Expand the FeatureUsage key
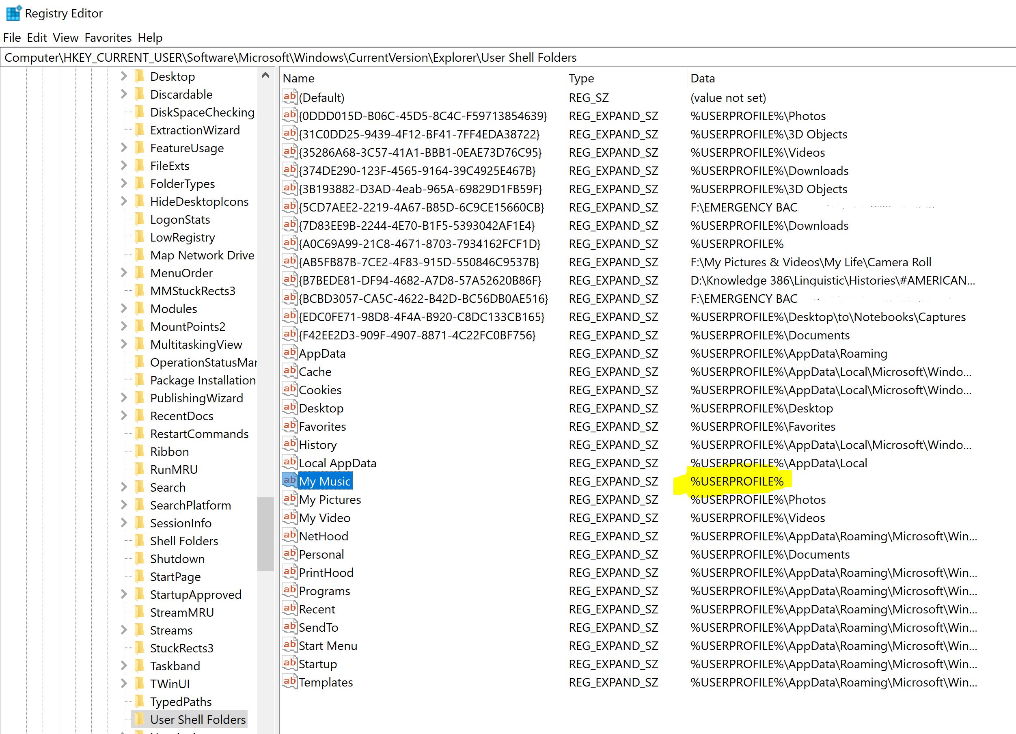The height and width of the screenshot is (734, 1016). (x=124, y=148)
